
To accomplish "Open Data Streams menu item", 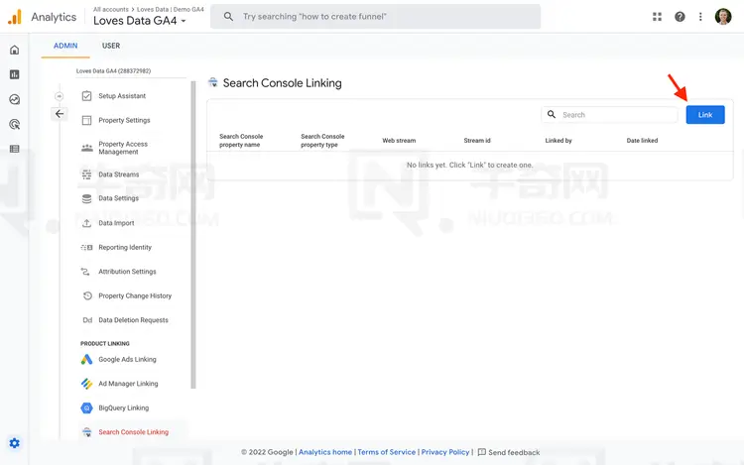I will pos(119,174).
